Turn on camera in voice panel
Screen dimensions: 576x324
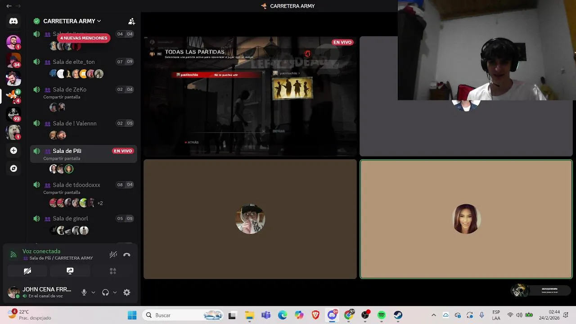point(27,271)
